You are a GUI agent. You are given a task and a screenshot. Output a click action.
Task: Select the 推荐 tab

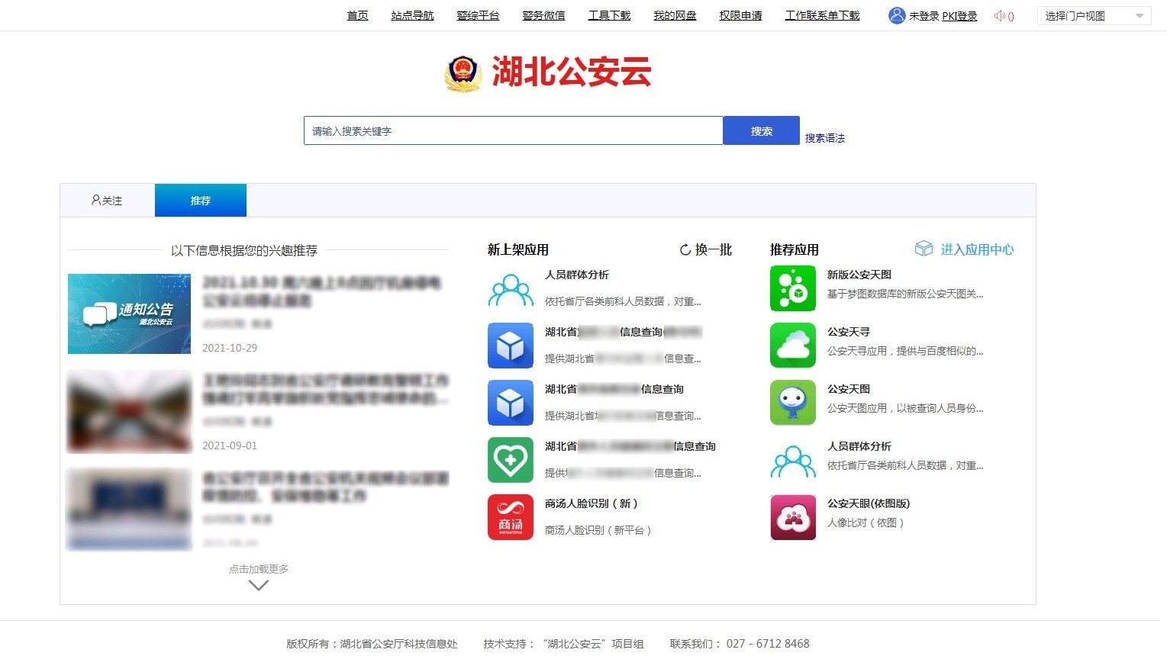coord(200,201)
